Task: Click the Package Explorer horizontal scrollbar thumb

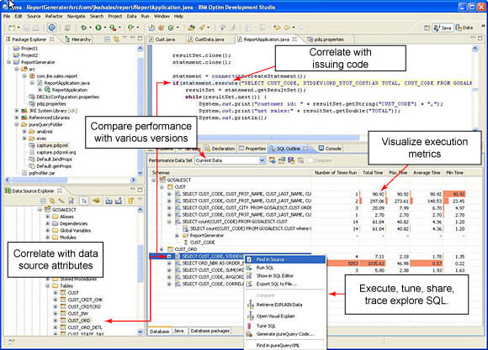Action: click(39, 180)
